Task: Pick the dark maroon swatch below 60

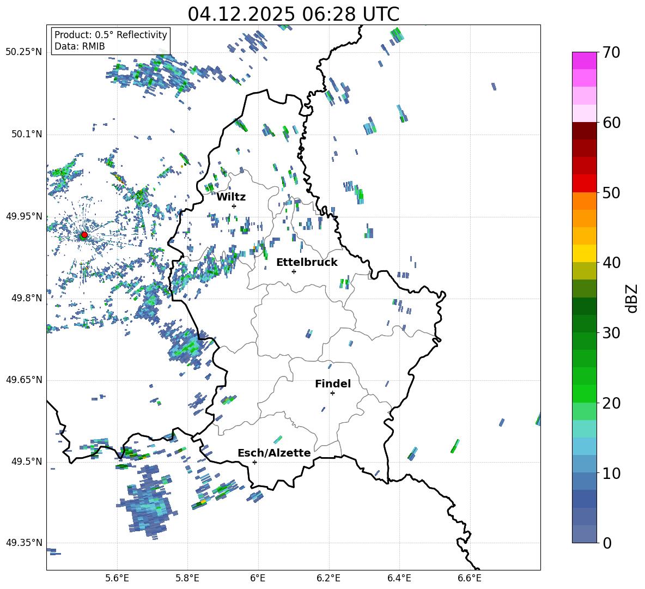Action: tap(585, 131)
